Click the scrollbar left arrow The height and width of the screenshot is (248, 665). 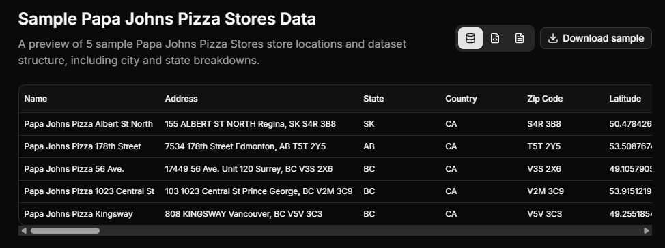pyautogui.click(x=24, y=231)
